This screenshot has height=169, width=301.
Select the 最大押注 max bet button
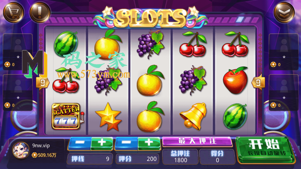(197, 141)
